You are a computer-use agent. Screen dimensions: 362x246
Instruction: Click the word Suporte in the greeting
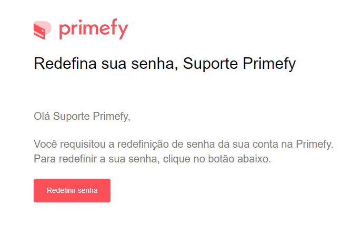click(72, 116)
